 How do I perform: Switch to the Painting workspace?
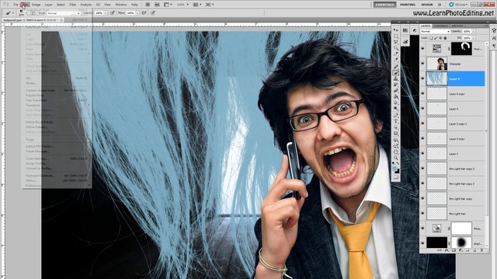coord(408,5)
